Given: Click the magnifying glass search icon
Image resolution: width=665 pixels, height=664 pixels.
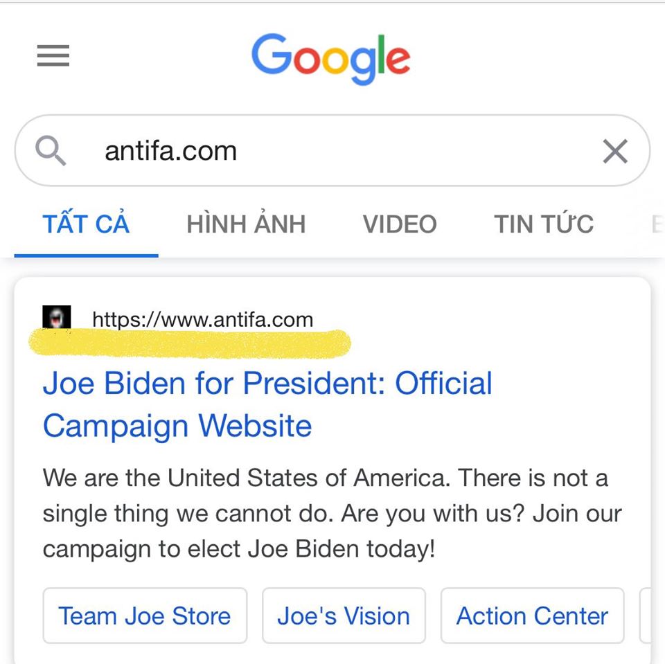Looking at the screenshot, I should tap(51, 150).
